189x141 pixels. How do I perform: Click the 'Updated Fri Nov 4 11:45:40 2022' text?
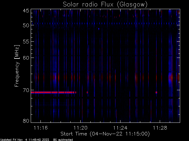coord(25,140)
